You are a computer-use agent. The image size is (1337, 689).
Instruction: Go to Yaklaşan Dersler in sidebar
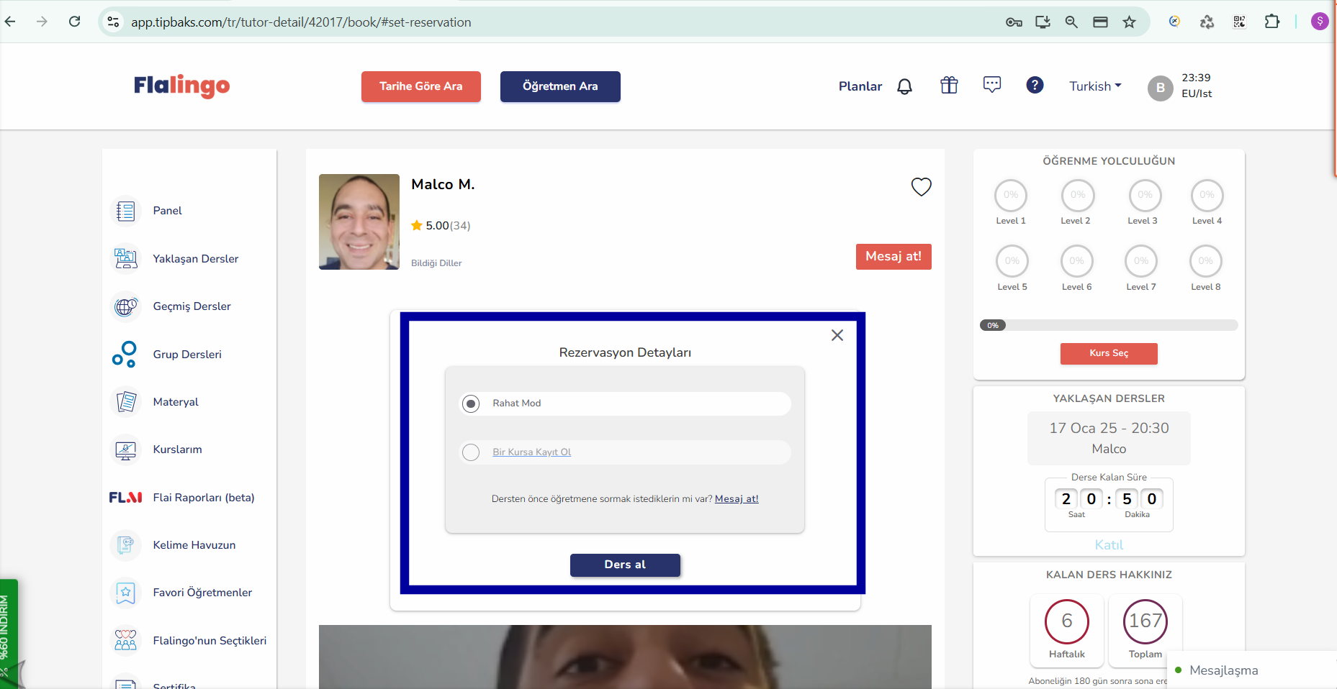coord(195,259)
